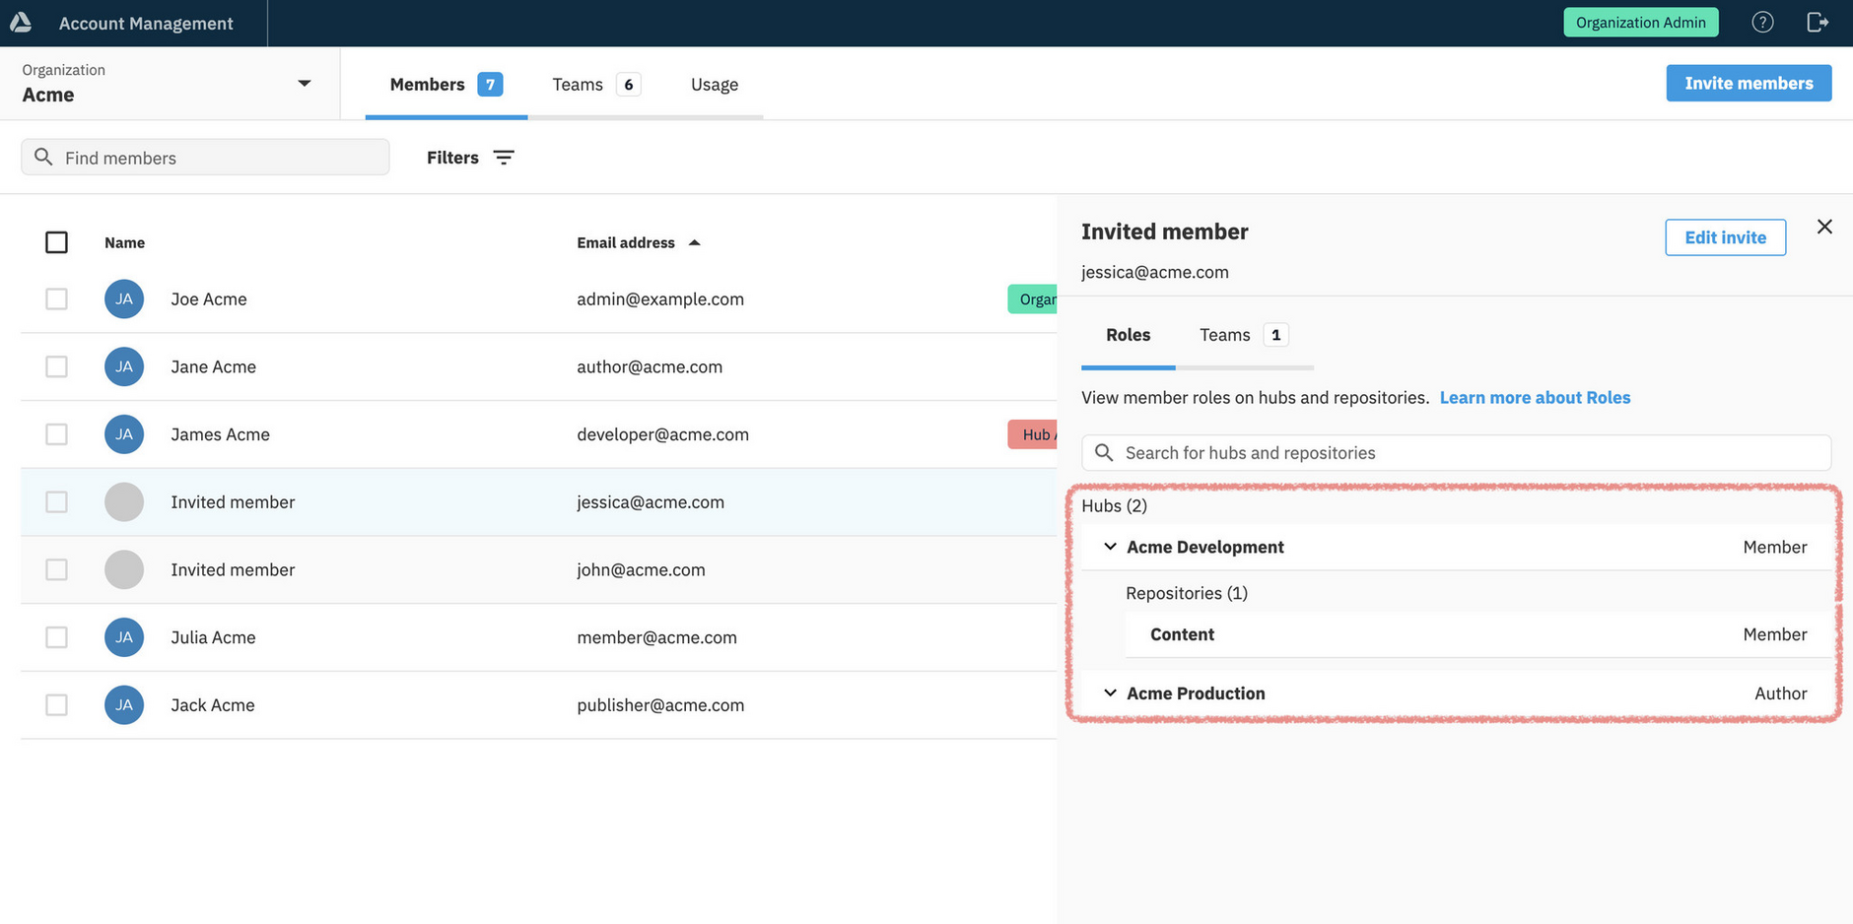Image resolution: width=1853 pixels, height=924 pixels.
Task: Tick the checkbox for James Acme
Action: coord(56,434)
